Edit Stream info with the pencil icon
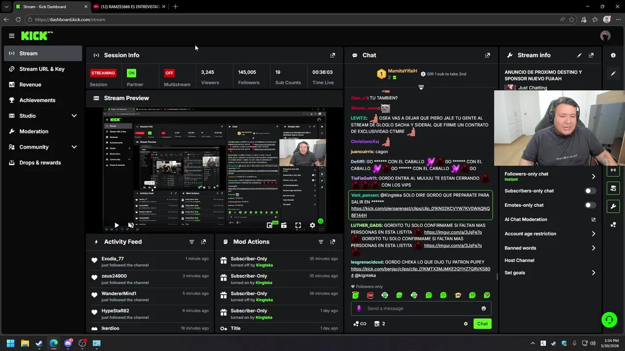The image size is (625, 351). pos(579,55)
